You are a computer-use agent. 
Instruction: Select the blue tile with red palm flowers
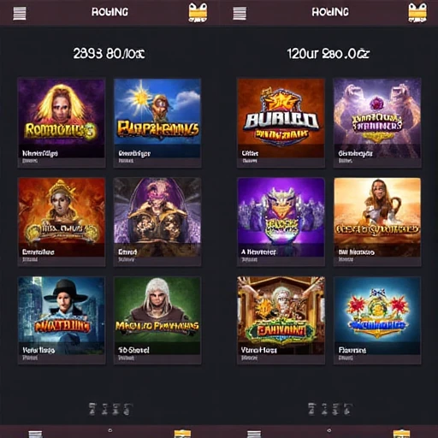coord(377,320)
